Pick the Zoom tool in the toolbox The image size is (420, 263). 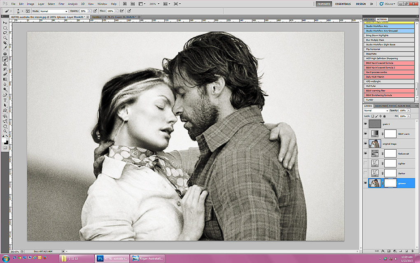(5, 131)
